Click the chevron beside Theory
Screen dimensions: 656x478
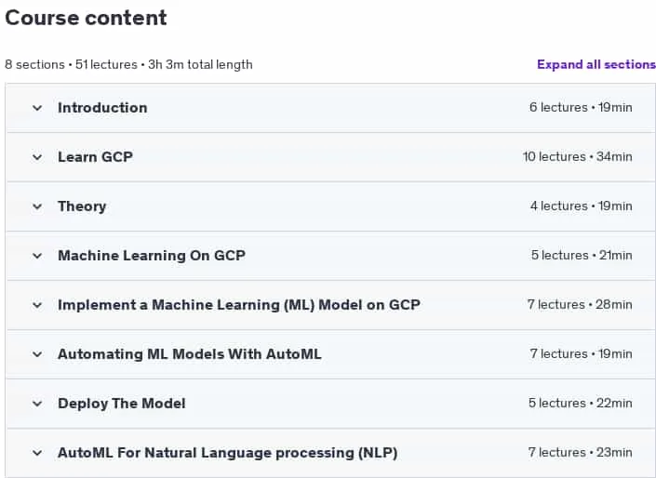coord(37,206)
